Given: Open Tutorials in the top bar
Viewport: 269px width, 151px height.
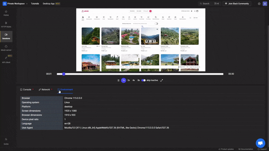Looking at the screenshot, I should pos(35,4).
